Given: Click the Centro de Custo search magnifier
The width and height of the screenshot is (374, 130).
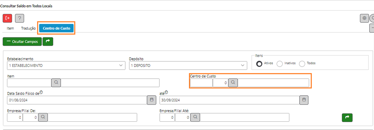Looking at the screenshot, I should 233,82.
